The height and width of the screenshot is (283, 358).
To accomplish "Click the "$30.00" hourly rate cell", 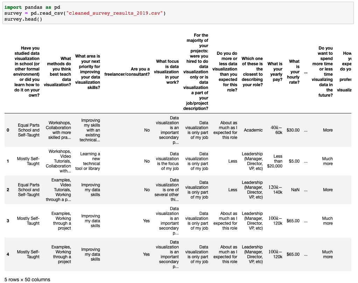I will (293, 130).
